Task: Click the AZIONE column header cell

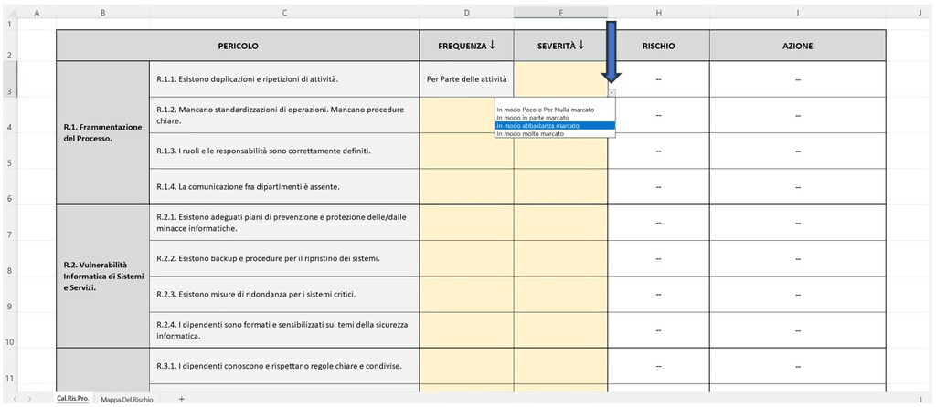Action: click(797, 46)
